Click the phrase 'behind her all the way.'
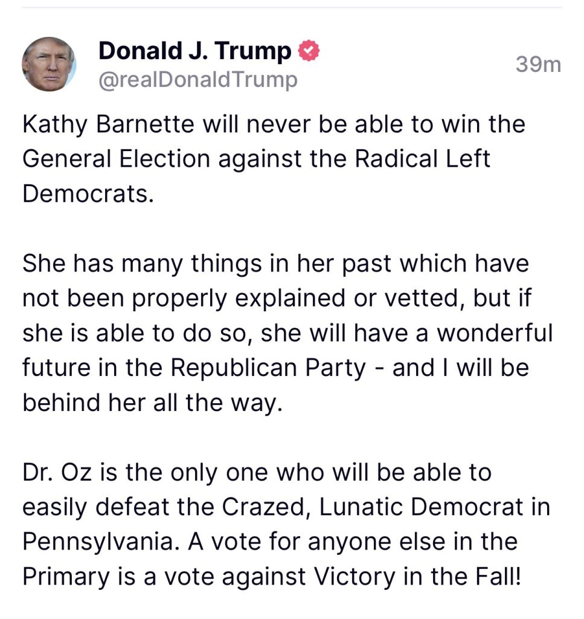This screenshot has height=619, width=584. [x=153, y=403]
